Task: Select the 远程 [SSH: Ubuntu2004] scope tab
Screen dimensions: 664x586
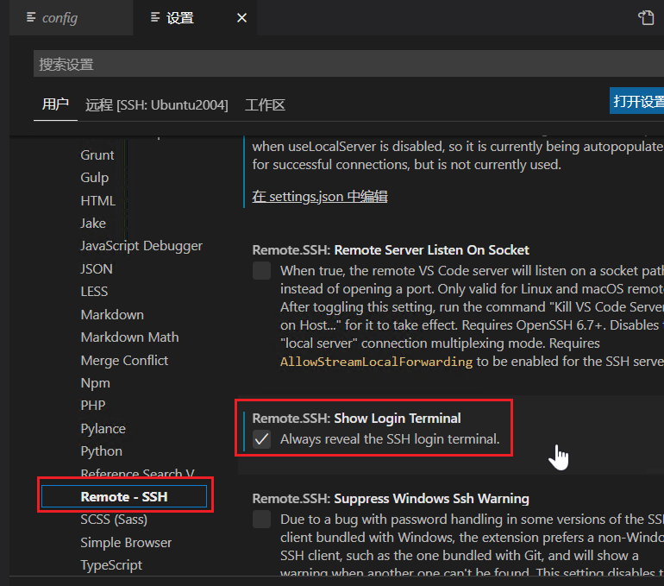Action: (x=157, y=104)
